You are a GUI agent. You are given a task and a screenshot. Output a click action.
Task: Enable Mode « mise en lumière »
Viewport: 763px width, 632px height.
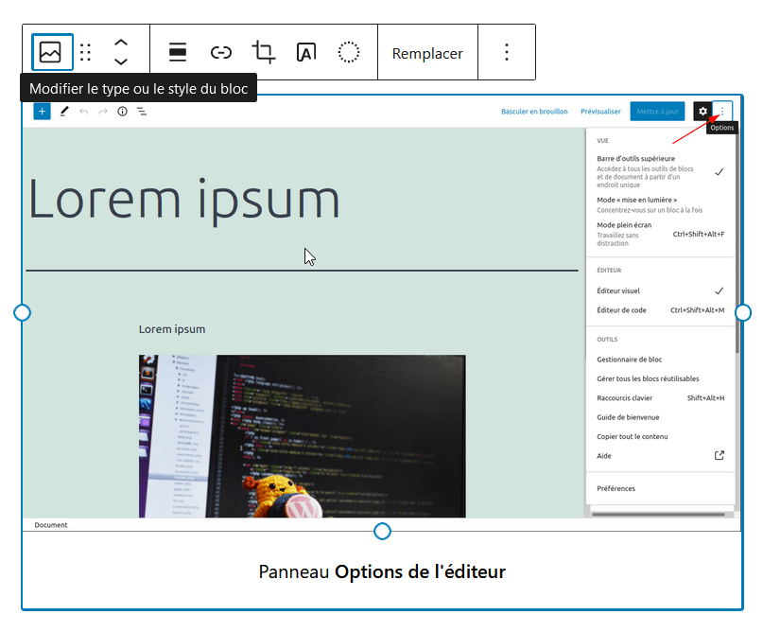pos(660,204)
